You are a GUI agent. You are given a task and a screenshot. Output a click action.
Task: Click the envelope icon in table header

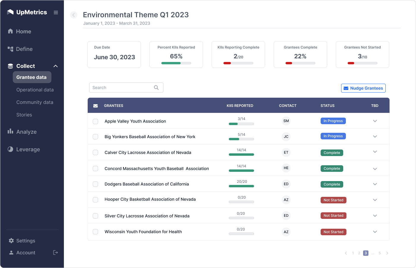click(95, 106)
